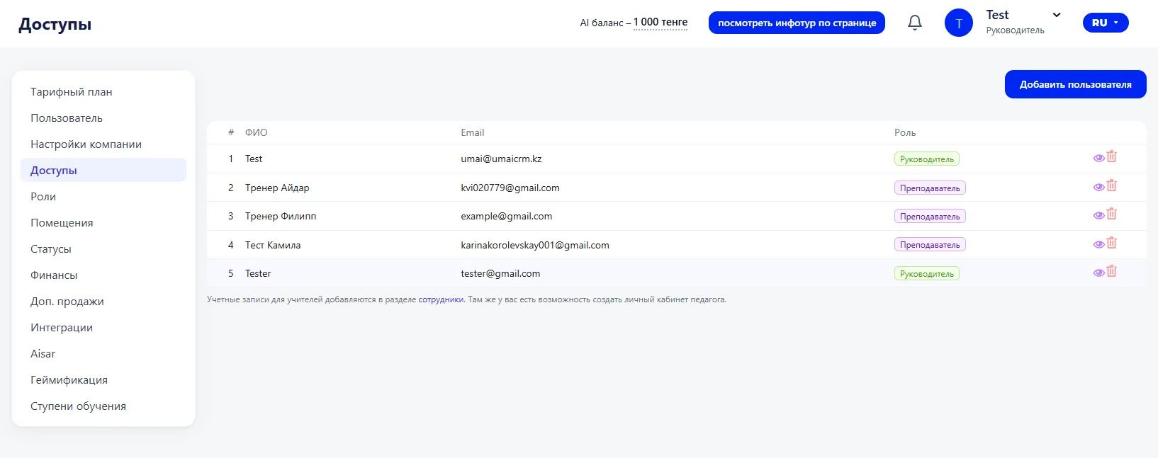Delete the Test user with trash icon
This screenshot has width=1158, height=458.
pos(1112,156)
